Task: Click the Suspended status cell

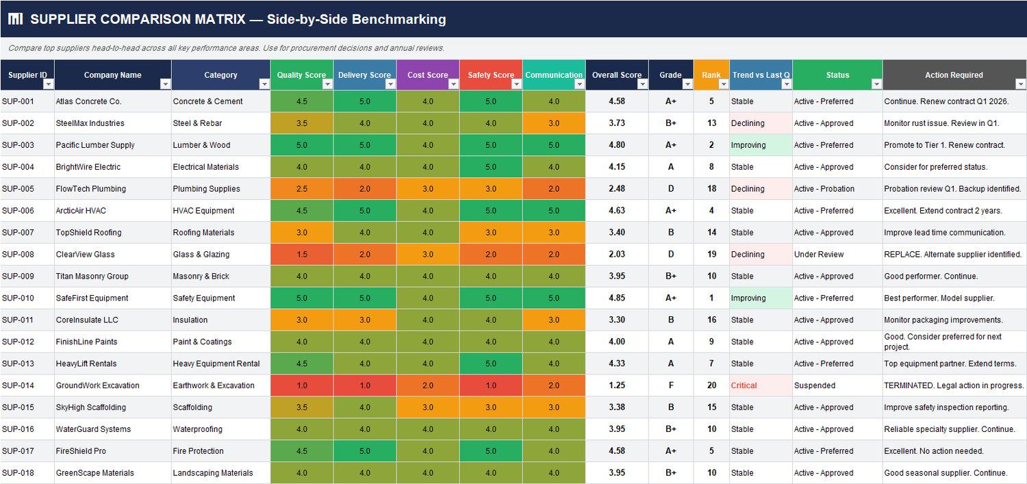Action: [837, 385]
